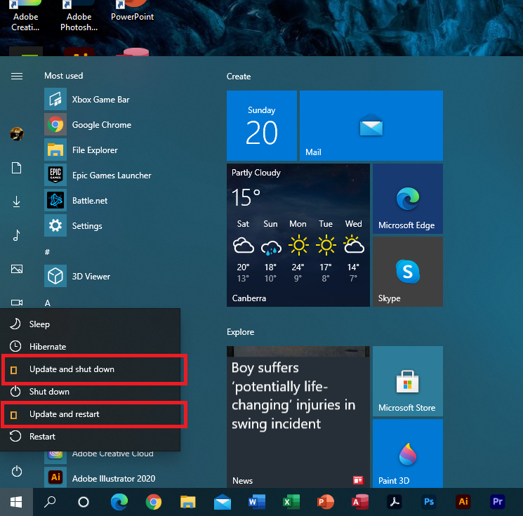Open Access from taskbar

[360, 502]
